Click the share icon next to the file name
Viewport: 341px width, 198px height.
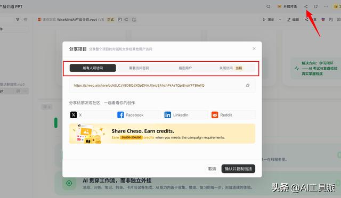(x=126, y=20)
